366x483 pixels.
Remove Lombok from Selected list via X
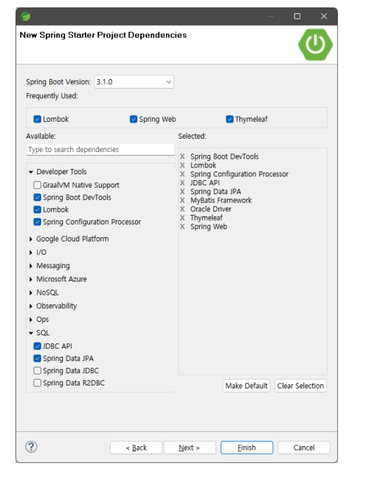click(x=182, y=165)
